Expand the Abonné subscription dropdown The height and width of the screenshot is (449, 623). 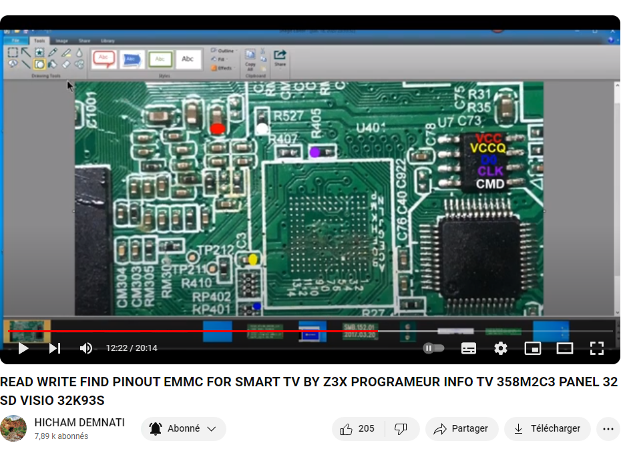184,429
